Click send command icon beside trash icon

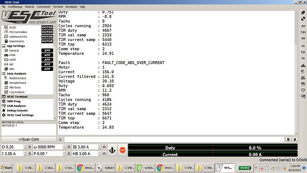click(x=288, y=140)
